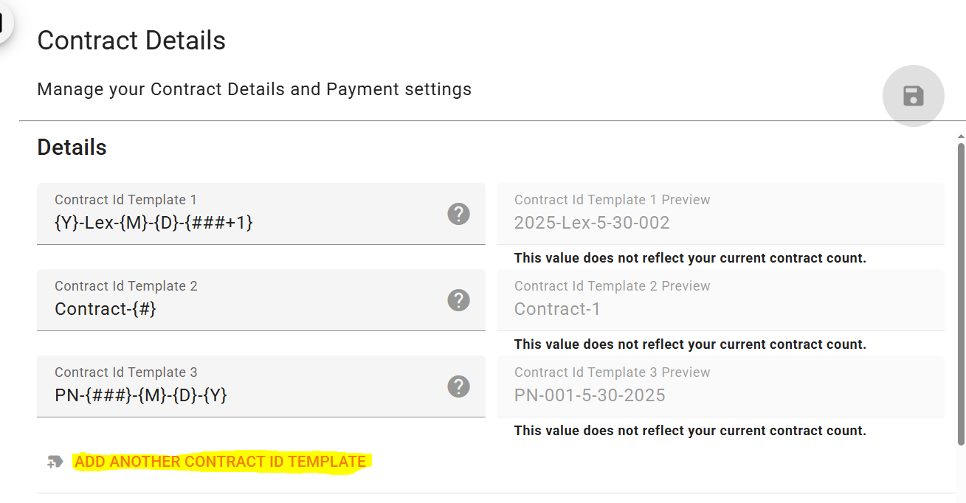Save contract details using the floppy disk icon
This screenshot has width=966, height=503.
[913, 96]
